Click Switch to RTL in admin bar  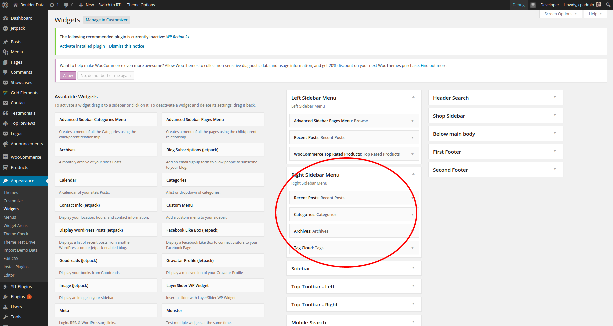point(110,5)
